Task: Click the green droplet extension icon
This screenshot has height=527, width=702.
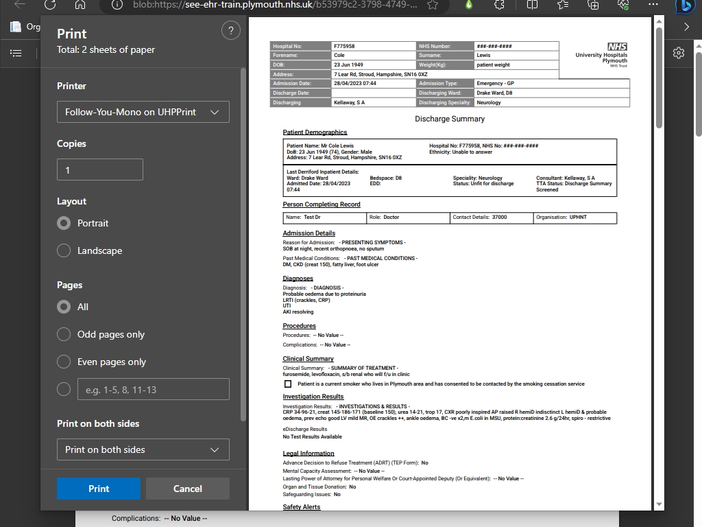Action: pyautogui.click(x=469, y=5)
